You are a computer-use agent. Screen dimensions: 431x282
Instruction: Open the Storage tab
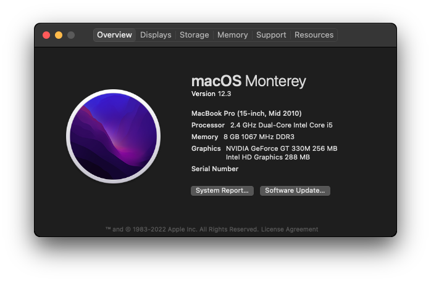195,35
